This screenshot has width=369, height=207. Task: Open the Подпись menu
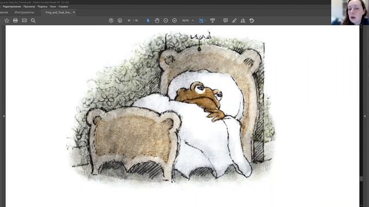tap(43, 6)
